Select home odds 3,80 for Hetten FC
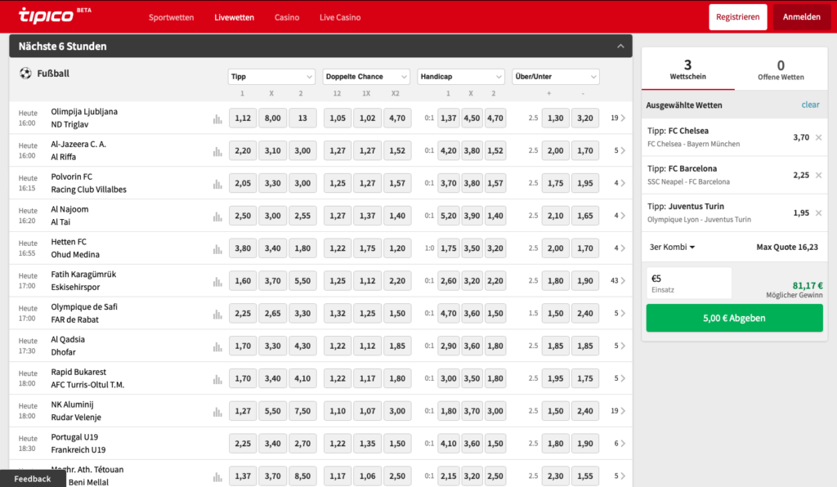Image resolution: width=837 pixels, height=487 pixels. pos(243,248)
